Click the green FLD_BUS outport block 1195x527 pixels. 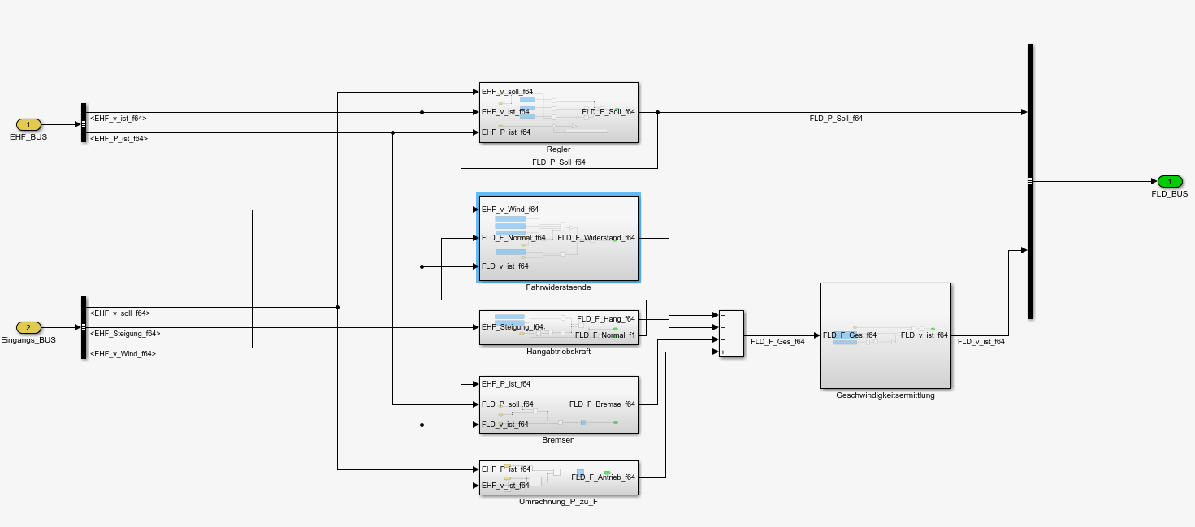point(1170,181)
